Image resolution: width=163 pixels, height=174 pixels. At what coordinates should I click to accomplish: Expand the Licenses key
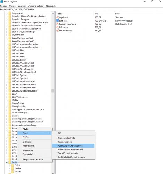point(7,116)
